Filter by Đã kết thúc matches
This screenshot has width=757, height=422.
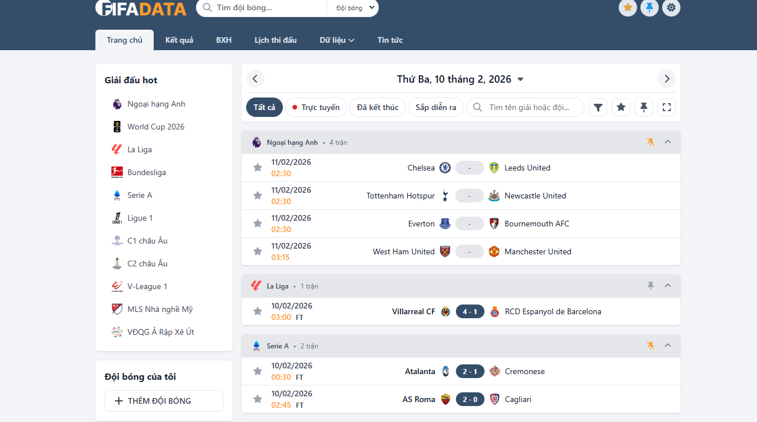coord(378,107)
